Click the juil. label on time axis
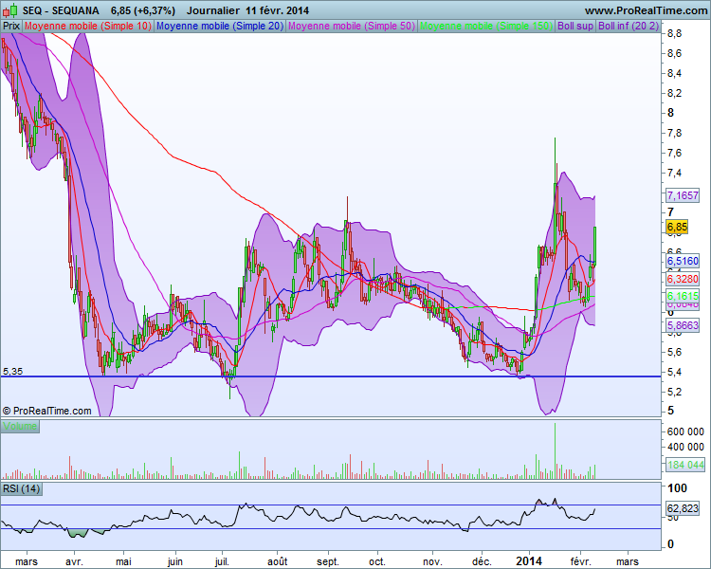The width and height of the screenshot is (711, 569). coord(222,561)
